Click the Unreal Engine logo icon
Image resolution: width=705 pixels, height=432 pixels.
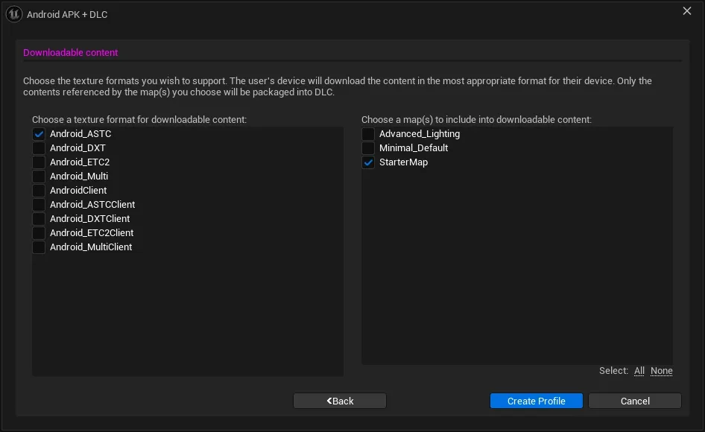(x=14, y=14)
